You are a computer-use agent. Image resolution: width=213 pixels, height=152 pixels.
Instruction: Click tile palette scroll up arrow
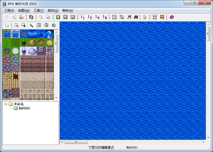coord(56,32)
